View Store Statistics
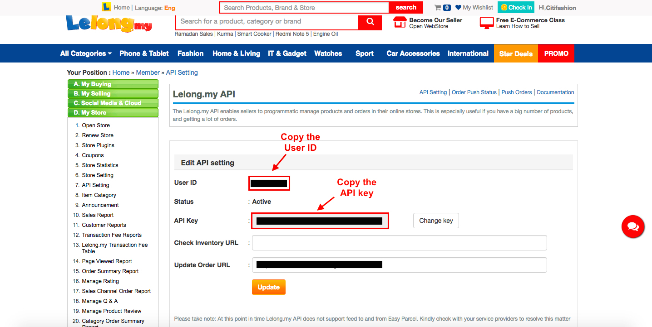652x327 pixels. pyautogui.click(x=100, y=165)
